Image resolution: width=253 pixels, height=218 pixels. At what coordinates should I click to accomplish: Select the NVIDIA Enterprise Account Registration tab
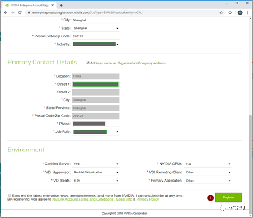coord(29,6)
